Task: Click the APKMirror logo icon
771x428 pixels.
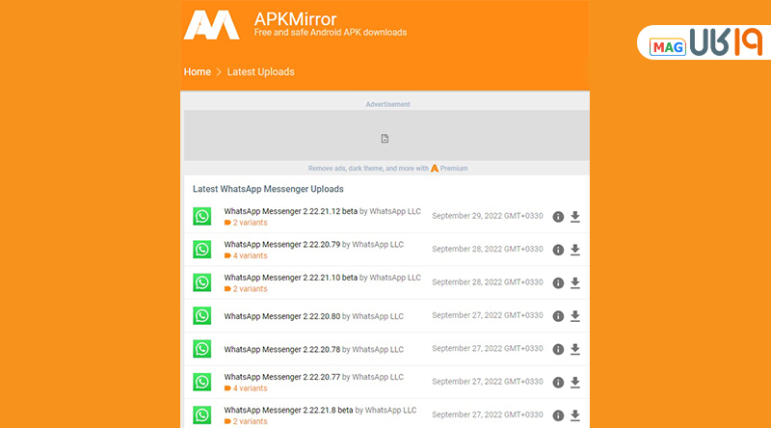Action: 211,25
